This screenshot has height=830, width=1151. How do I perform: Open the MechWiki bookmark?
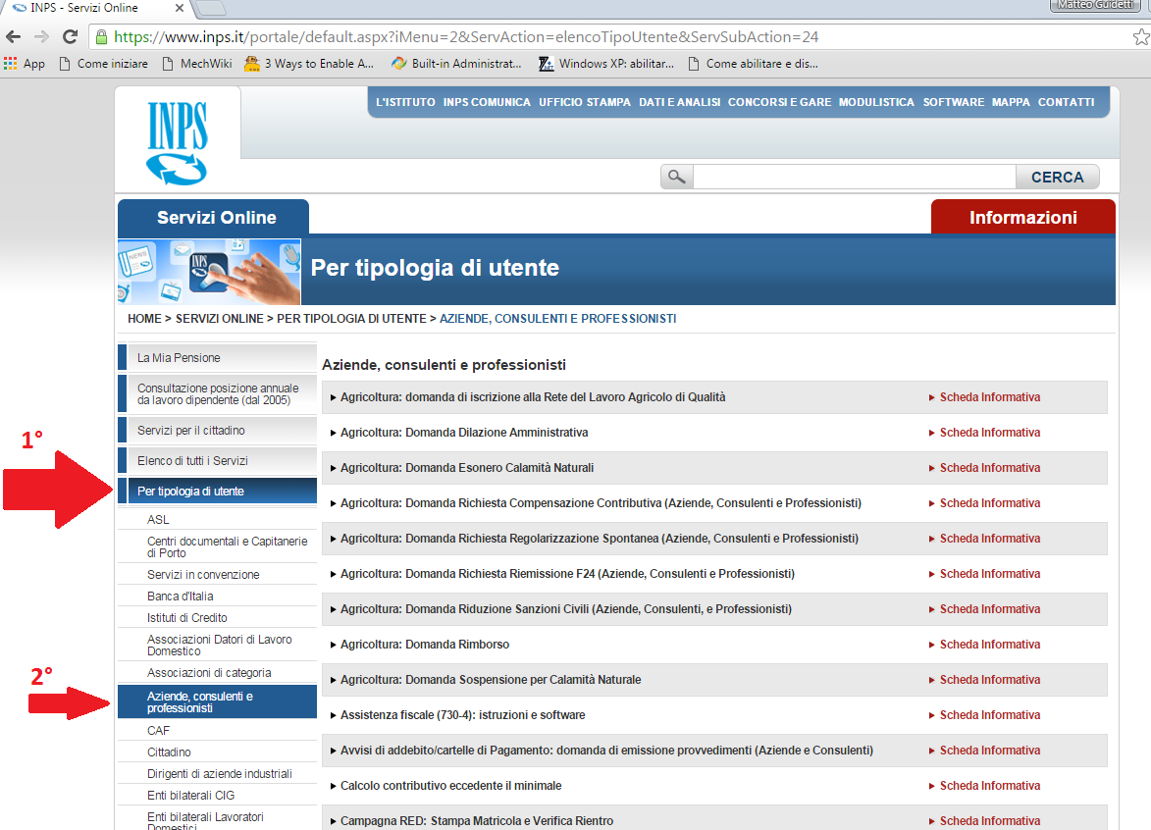click(x=196, y=64)
